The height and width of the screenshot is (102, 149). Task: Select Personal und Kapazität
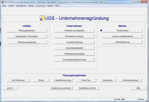tap(74, 30)
